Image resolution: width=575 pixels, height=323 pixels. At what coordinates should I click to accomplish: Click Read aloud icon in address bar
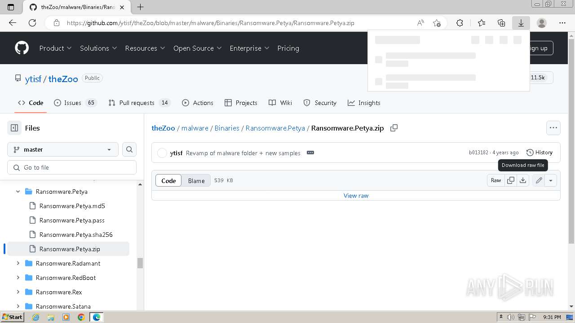420,23
